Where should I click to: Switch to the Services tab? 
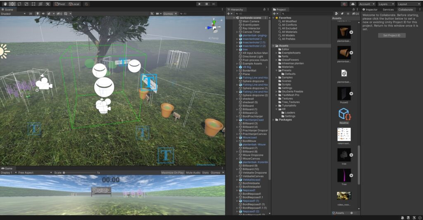point(388,9)
